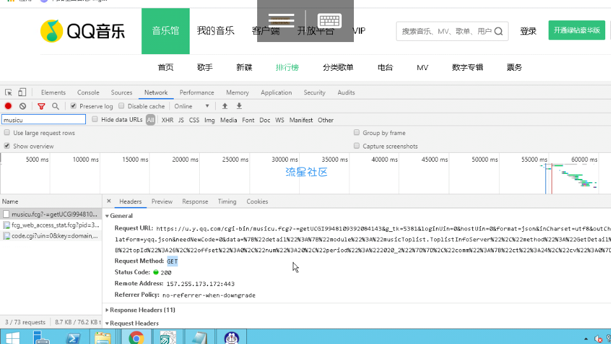The height and width of the screenshot is (344, 611).
Task: Toggle the red filter funnel icon
Action: pyautogui.click(x=41, y=106)
